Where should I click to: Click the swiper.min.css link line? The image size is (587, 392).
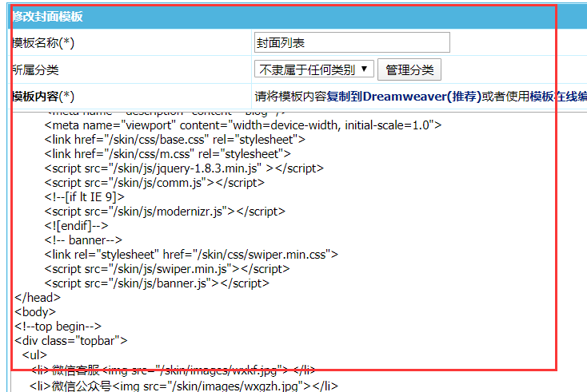coord(191,255)
